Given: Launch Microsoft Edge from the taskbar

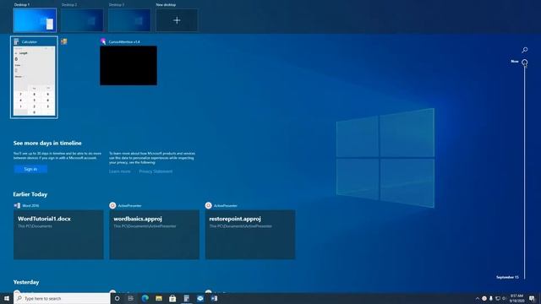Looking at the screenshot, I should click(x=145, y=298).
